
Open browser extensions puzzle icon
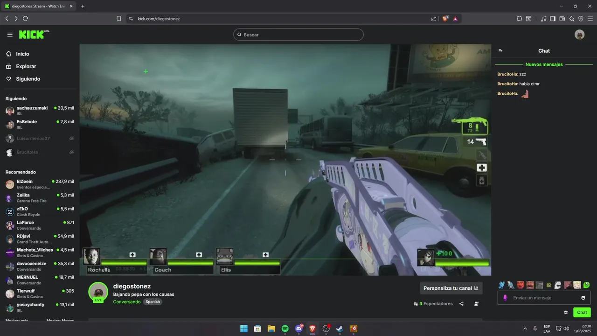pyautogui.click(x=519, y=19)
